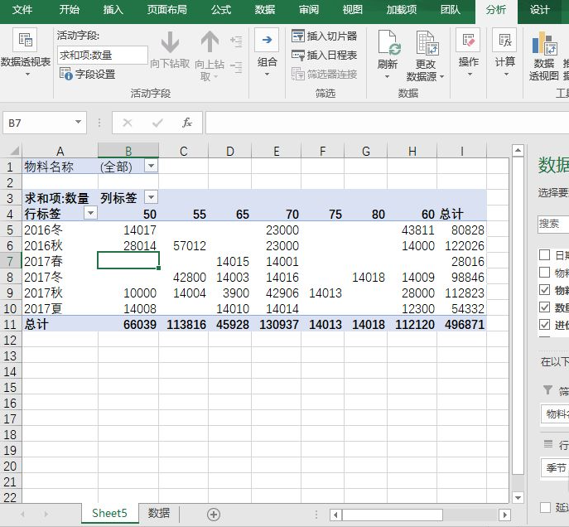Insert a timeline (插入日程表)

coord(325,55)
